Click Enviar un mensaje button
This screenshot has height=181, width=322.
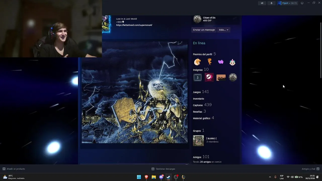click(204, 30)
